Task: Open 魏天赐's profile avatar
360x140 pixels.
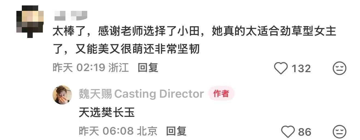Action: [x=62, y=95]
